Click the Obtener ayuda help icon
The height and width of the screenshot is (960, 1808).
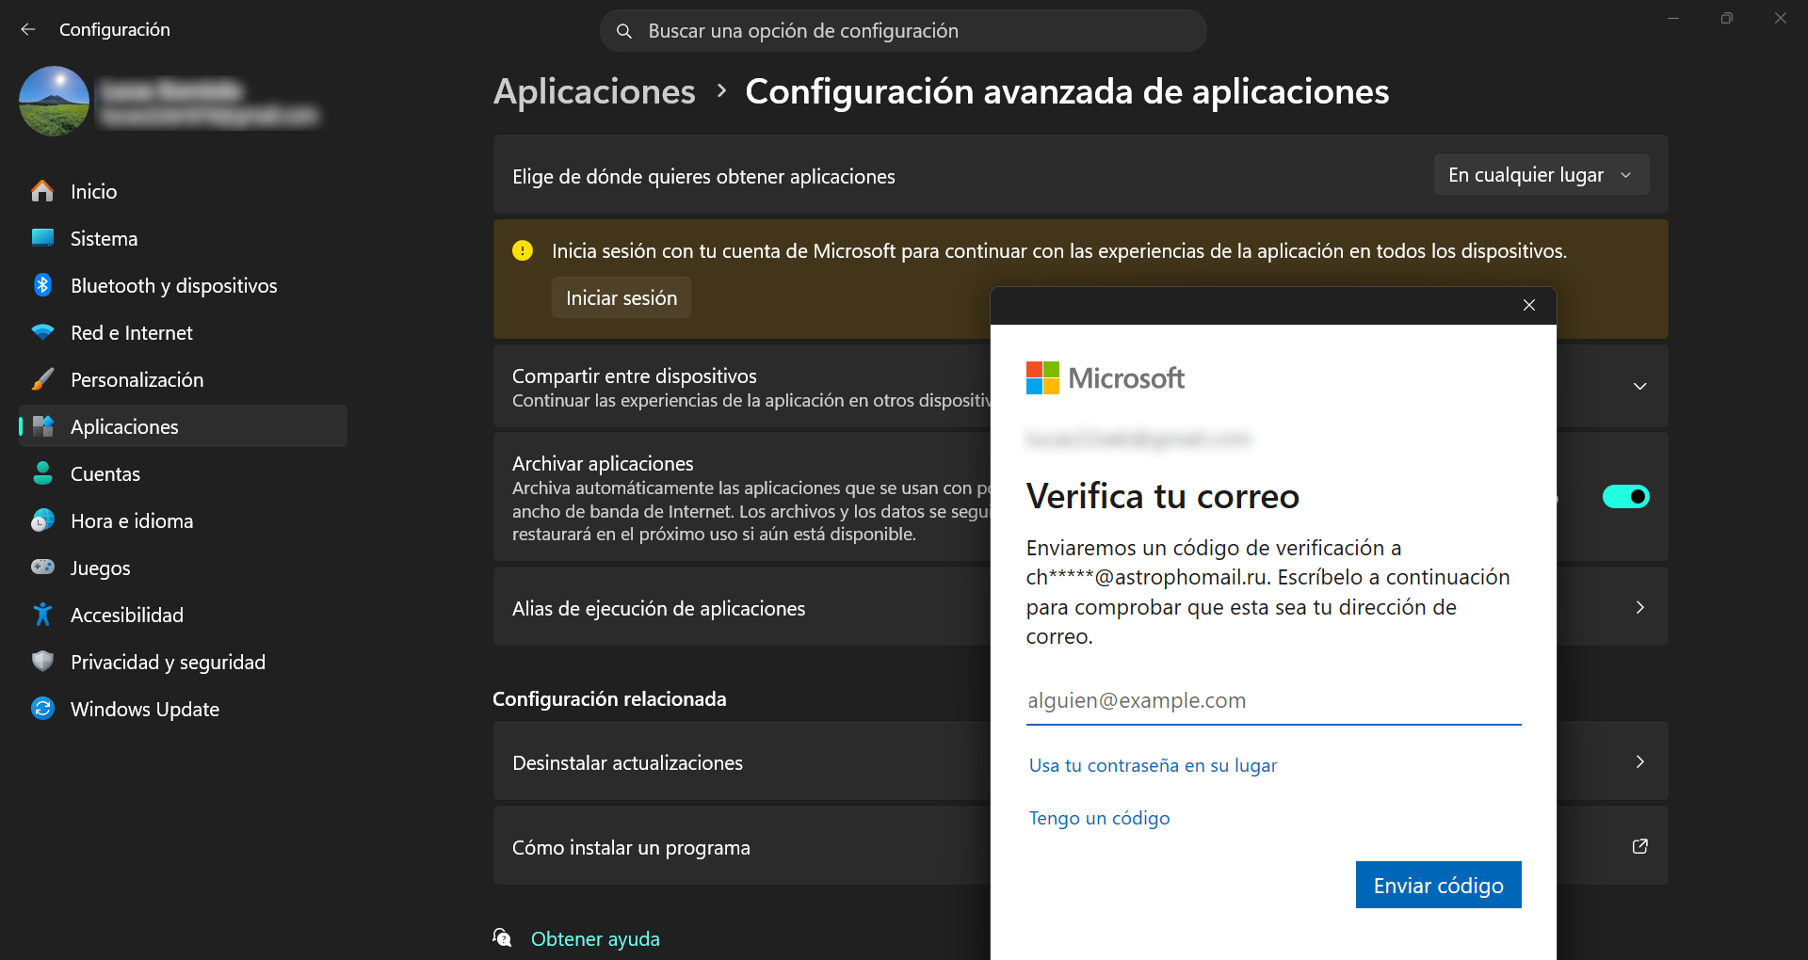[x=503, y=938]
